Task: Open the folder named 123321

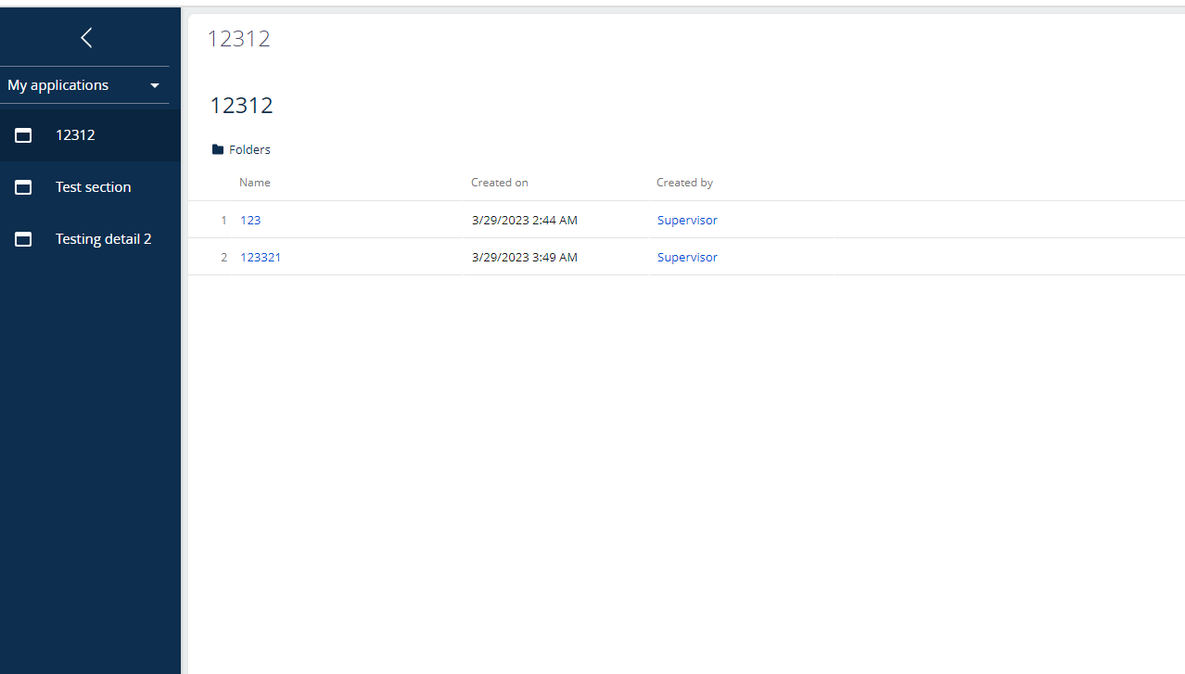Action: coord(261,258)
